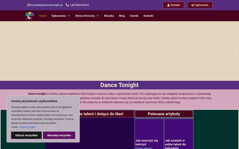
Task: Click the kontakt@dancetonight.pl email link
Action: (x=47, y=5)
